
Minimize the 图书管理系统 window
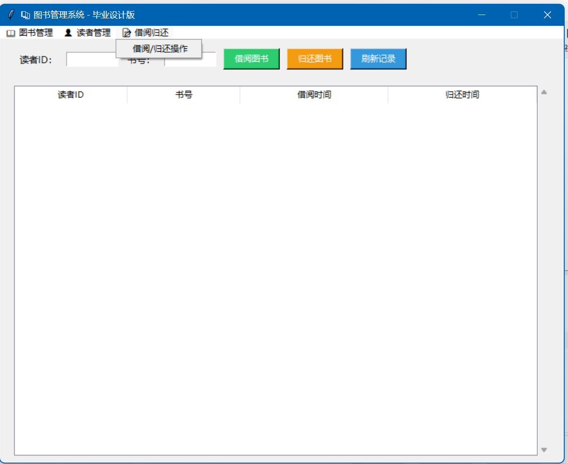[482, 15]
